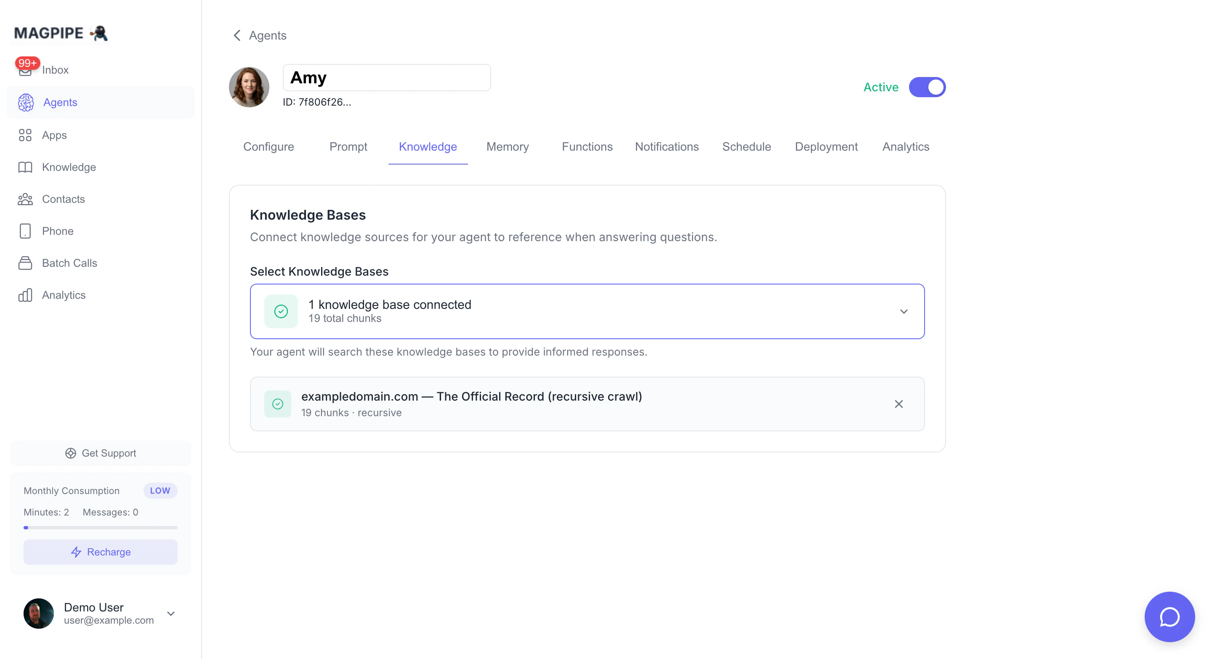Click the Get Support button

pos(100,453)
